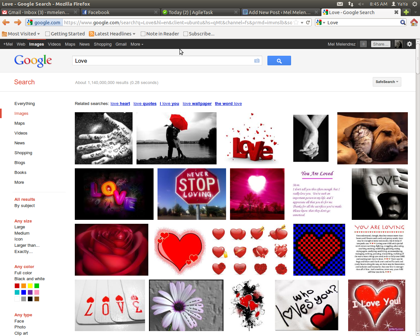Open the system power cog menu

click(x=414, y=4)
